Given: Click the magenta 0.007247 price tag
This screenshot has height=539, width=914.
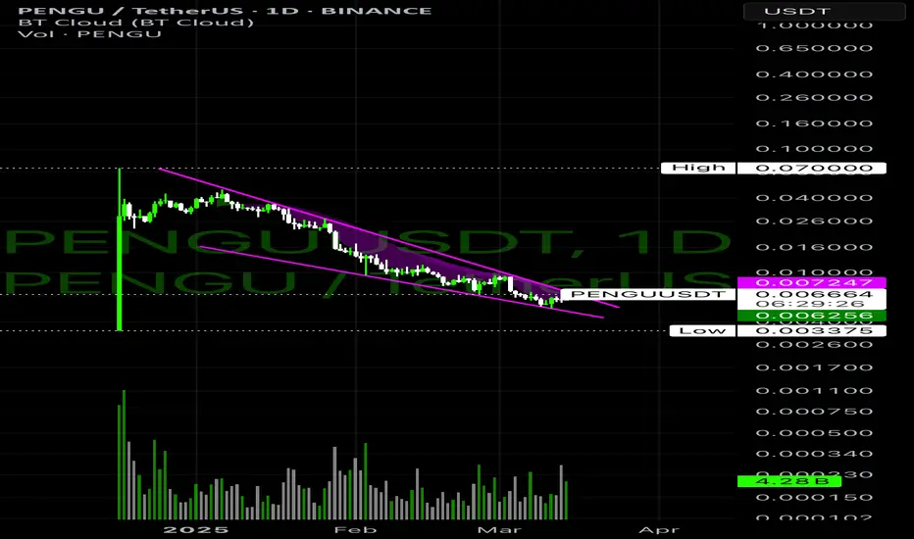Looking at the screenshot, I should tap(811, 282).
